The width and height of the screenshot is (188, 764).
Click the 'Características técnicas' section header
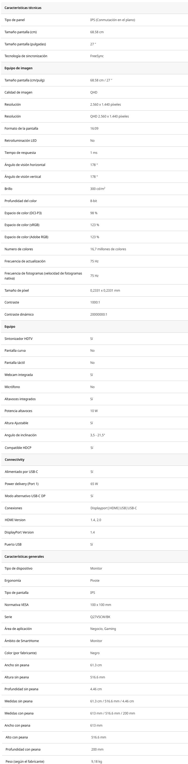[x=23, y=8]
